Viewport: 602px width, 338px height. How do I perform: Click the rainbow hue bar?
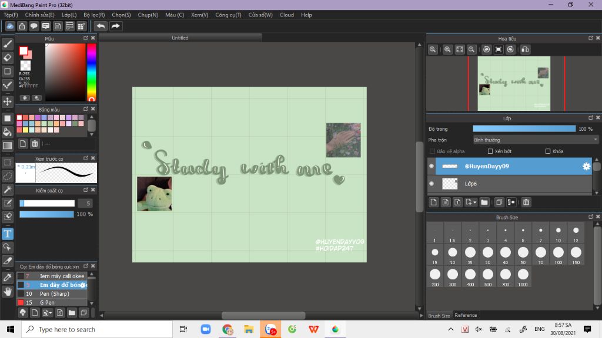91,72
